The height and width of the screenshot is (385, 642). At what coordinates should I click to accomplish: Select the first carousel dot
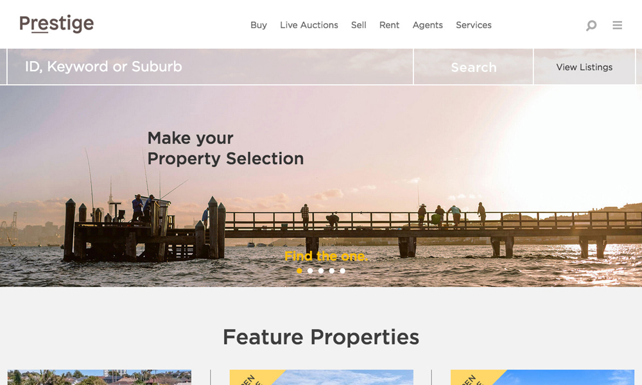pyautogui.click(x=299, y=271)
